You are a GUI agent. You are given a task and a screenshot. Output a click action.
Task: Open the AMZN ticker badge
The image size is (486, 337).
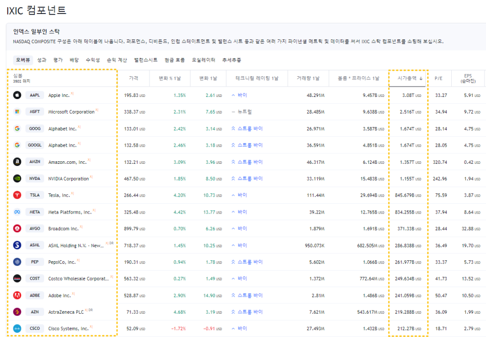click(35, 162)
